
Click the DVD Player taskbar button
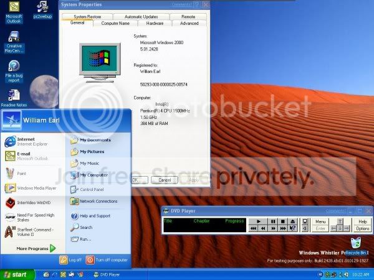[x=119, y=275]
